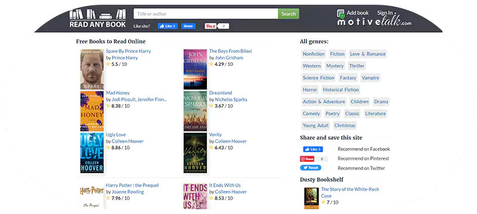Select the Comedy genre tag
477x214 pixels.
point(311,114)
